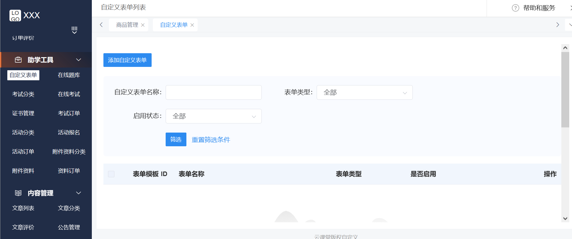
Task: Click the 内容管理 book icon
Action: (x=18, y=193)
